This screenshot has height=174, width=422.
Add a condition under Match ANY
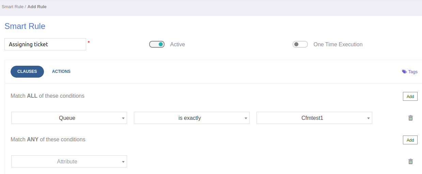point(410,140)
